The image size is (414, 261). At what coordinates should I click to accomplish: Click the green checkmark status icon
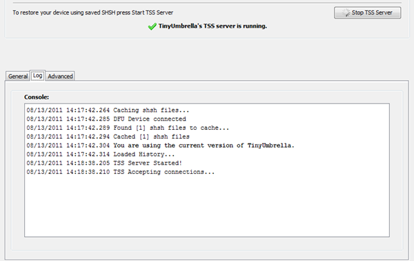152,26
